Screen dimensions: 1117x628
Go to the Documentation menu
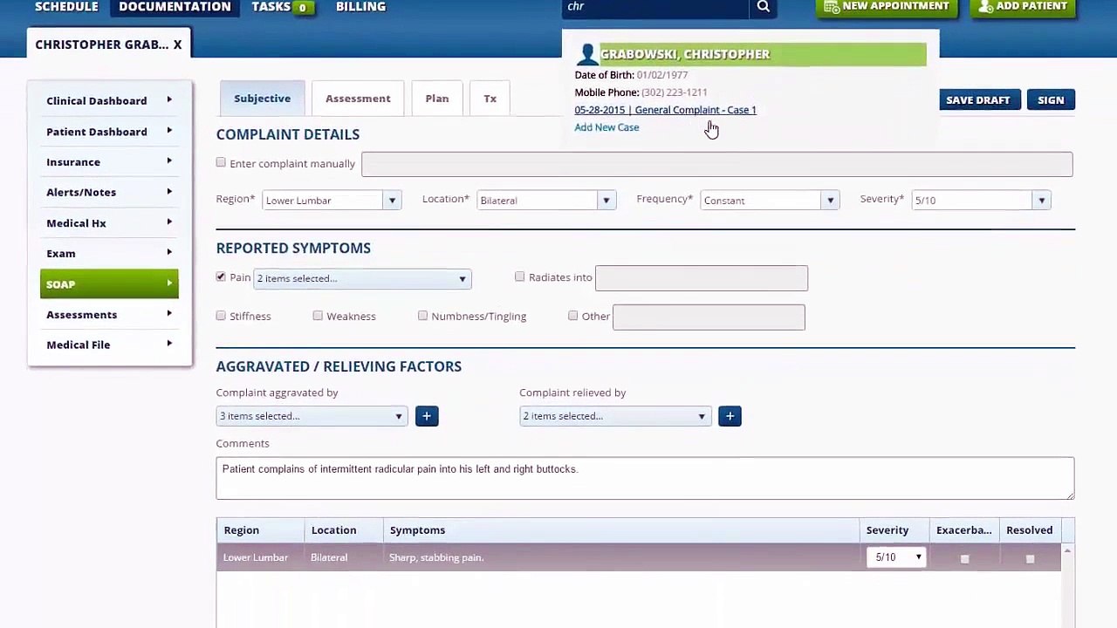(175, 7)
